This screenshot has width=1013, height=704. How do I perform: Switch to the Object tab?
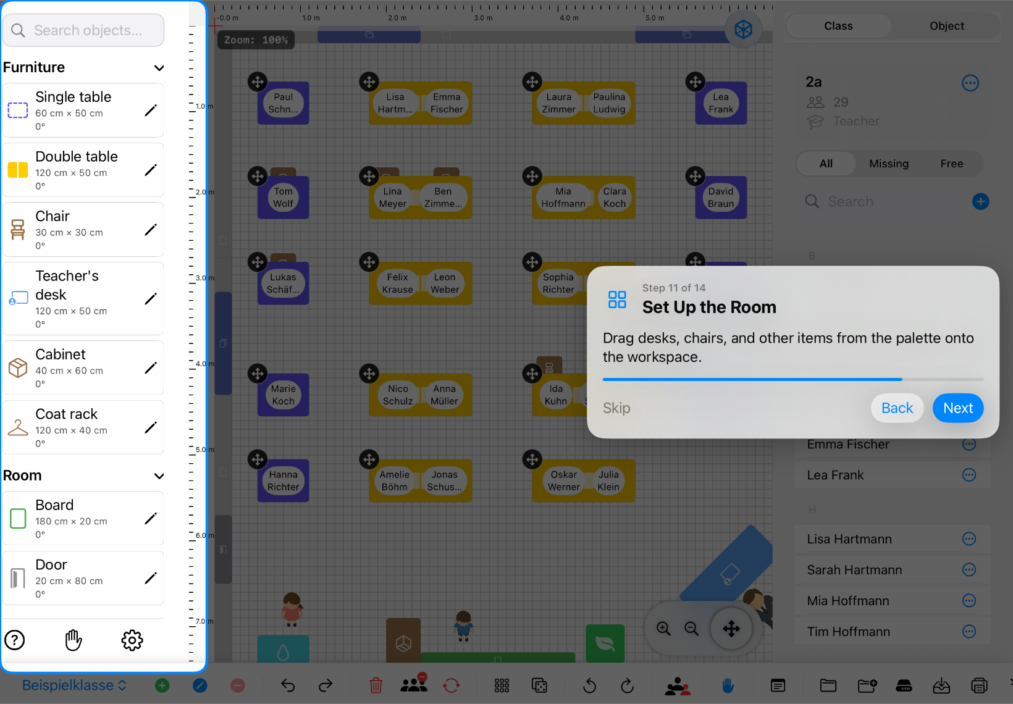click(x=947, y=26)
